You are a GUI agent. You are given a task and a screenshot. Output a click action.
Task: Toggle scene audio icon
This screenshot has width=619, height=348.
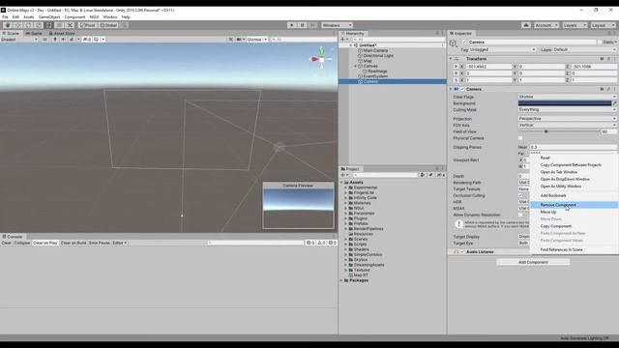pos(63,40)
